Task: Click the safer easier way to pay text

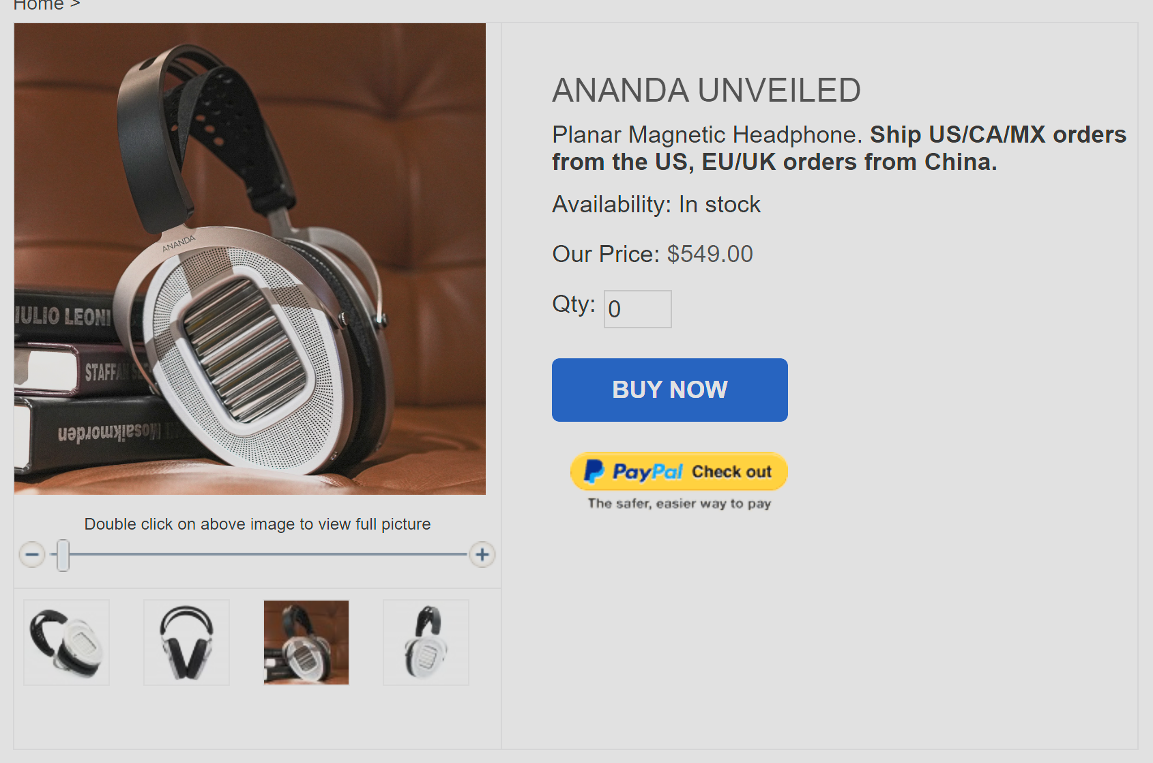Action: 679,503
